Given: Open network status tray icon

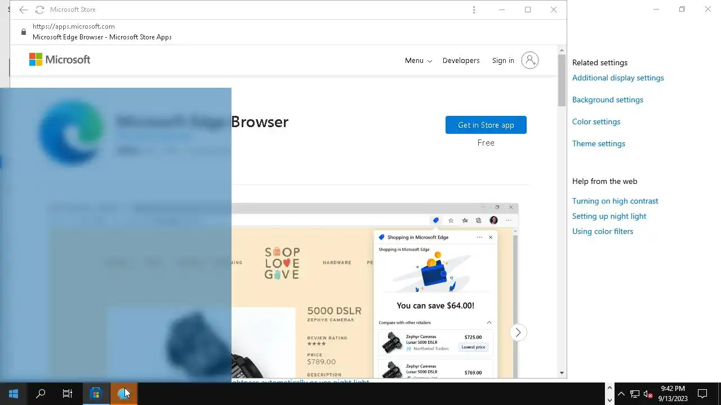Looking at the screenshot, I should tap(635, 394).
